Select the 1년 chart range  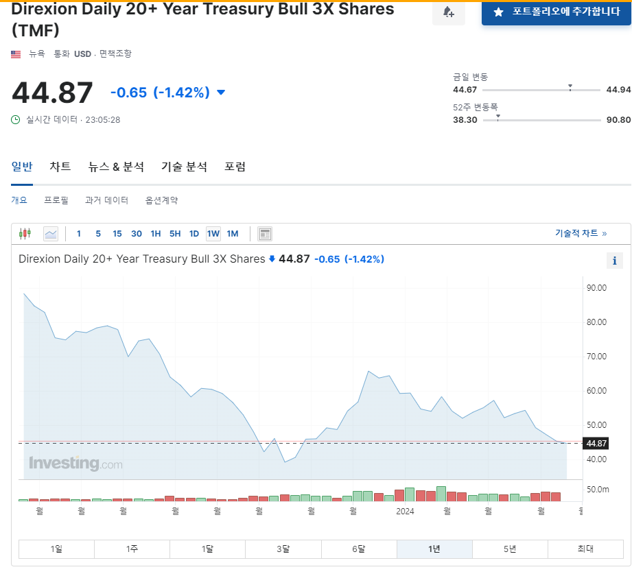pyautogui.click(x=434, y=549)
